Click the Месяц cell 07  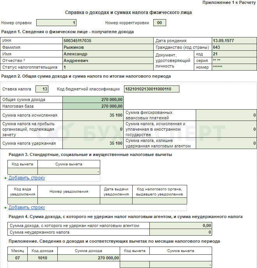18,258
